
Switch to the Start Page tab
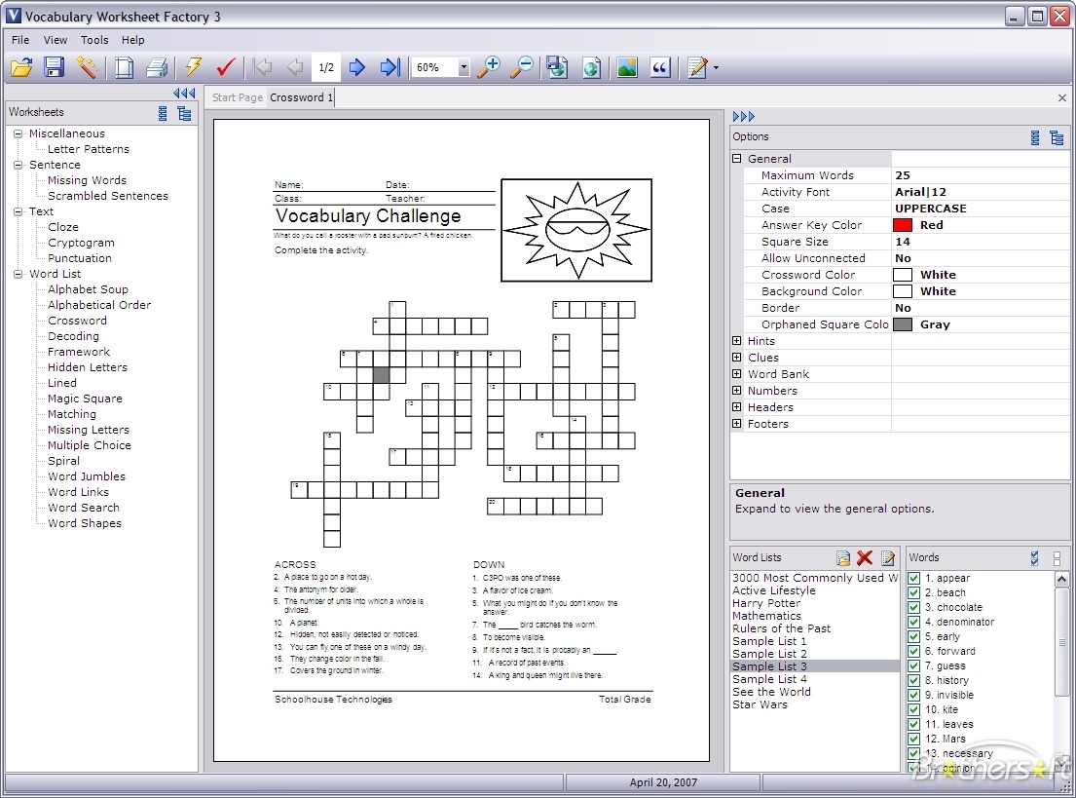[x=238, y=97]
